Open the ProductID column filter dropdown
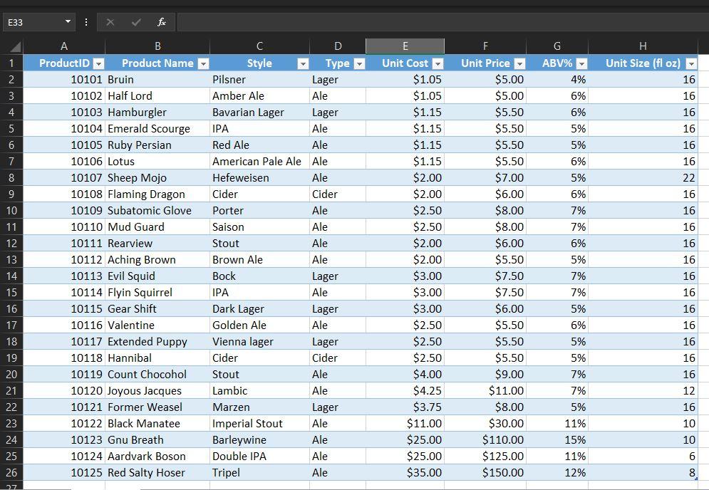Image resolution: width=709 pixels, height=490 pixels. [x=99, y=63]
